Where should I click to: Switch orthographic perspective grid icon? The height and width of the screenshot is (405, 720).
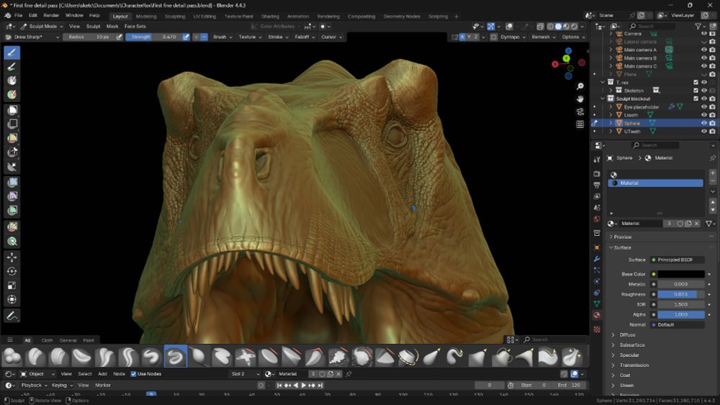(580, 124)
